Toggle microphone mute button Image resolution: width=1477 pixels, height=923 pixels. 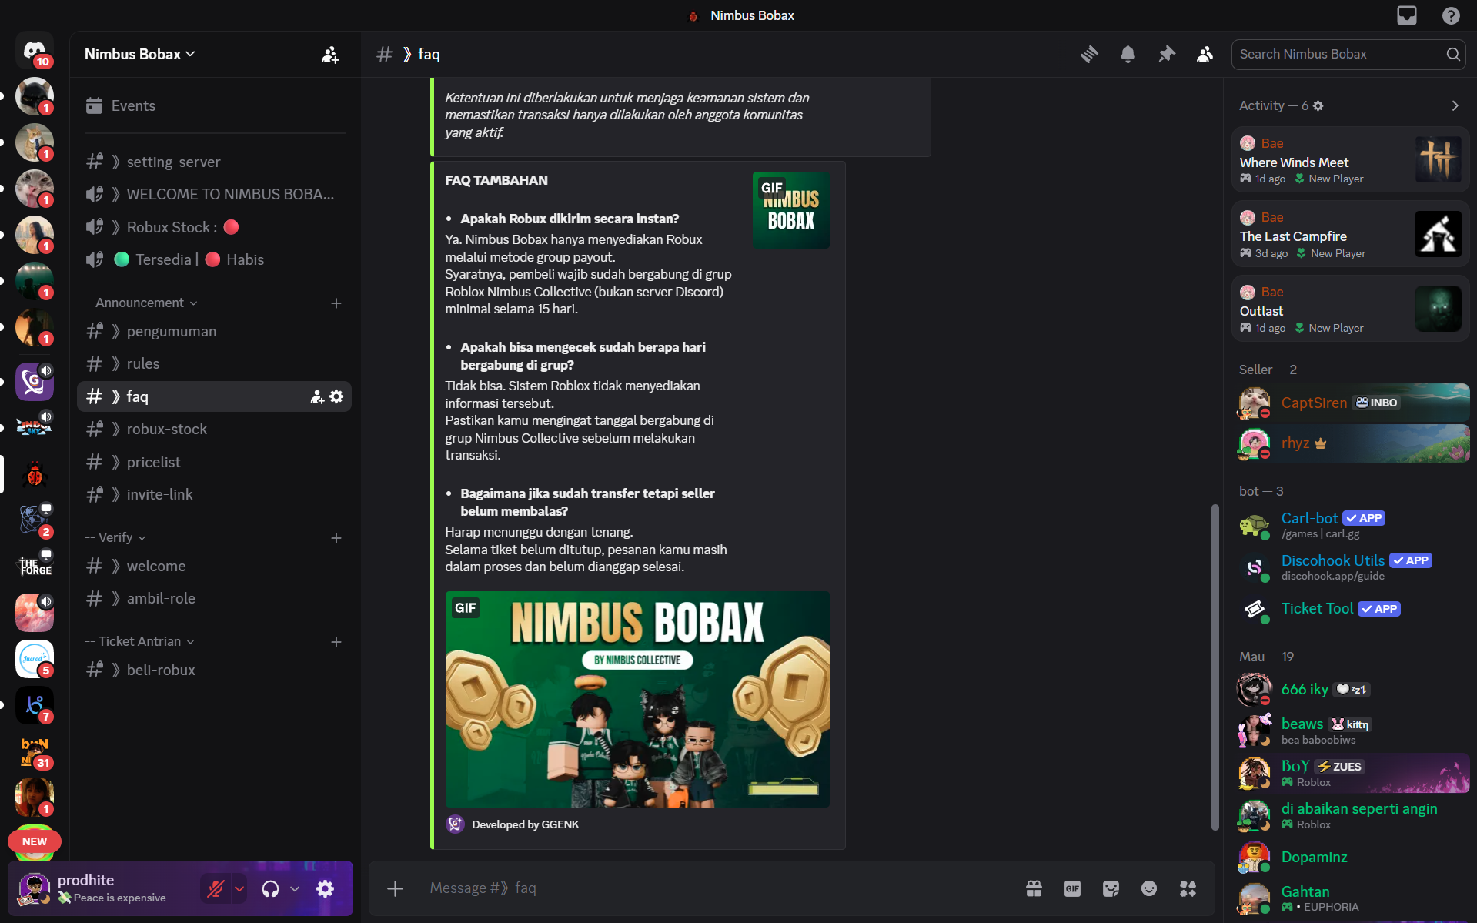215,888
